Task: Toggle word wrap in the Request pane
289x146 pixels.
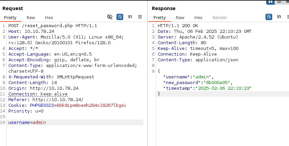Action: pos(120,17)
